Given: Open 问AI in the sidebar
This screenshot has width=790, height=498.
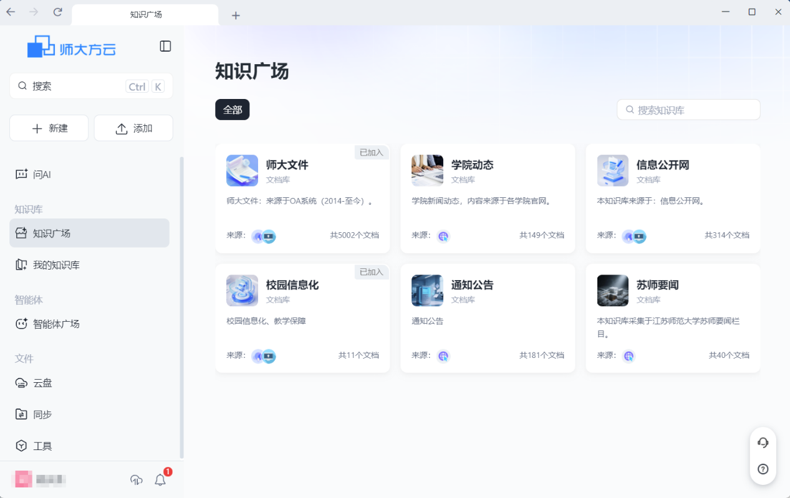Looking at the screenshot, I should click(x=89, y=174).
